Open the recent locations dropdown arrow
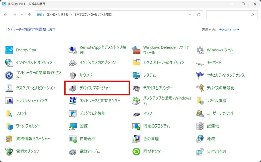 point(22,15)
